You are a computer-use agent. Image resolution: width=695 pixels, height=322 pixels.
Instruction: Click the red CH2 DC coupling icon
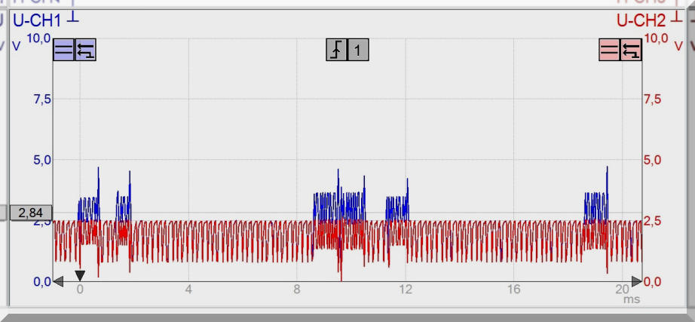(609, 51)
